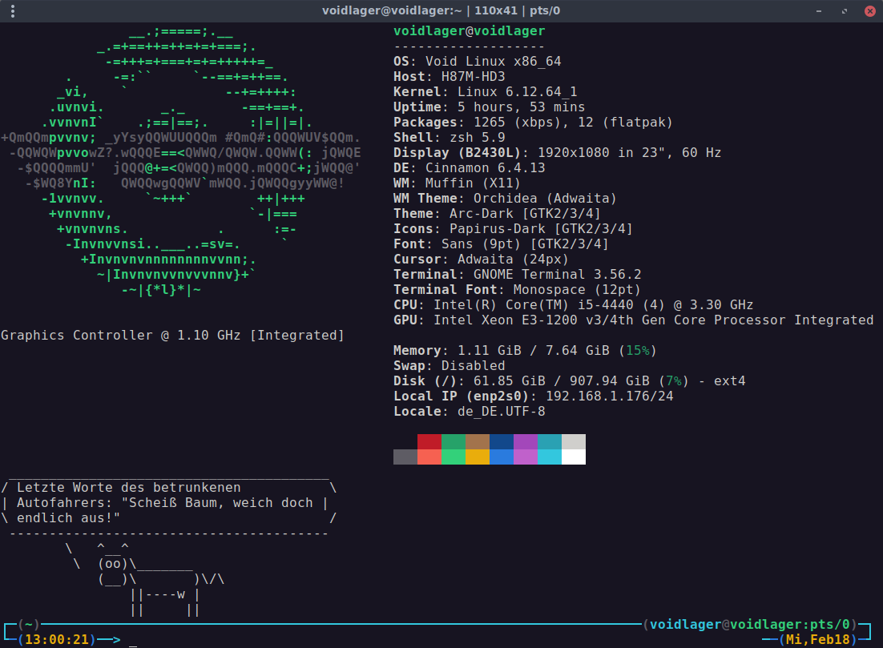This screenshot has height=648, width=883.
Task: Click the bright yellow color block
Action: [x=478, y=457]
